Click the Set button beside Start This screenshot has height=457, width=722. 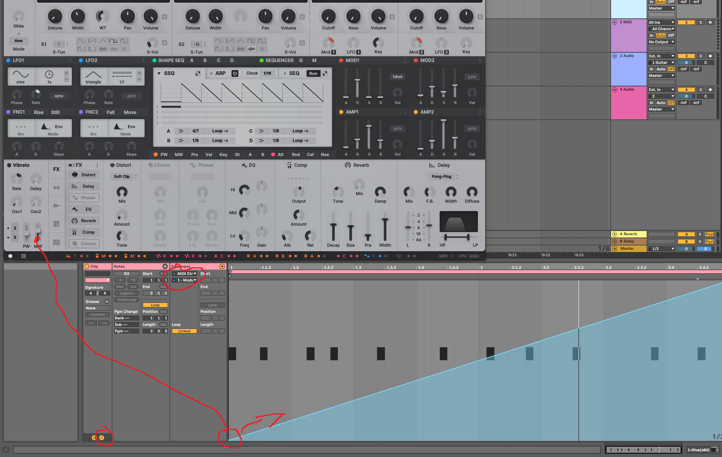pos(163,274)
